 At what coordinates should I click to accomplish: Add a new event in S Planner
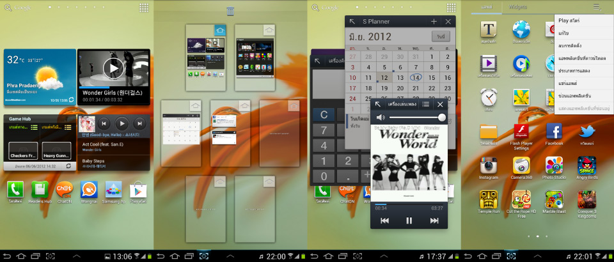434,22
